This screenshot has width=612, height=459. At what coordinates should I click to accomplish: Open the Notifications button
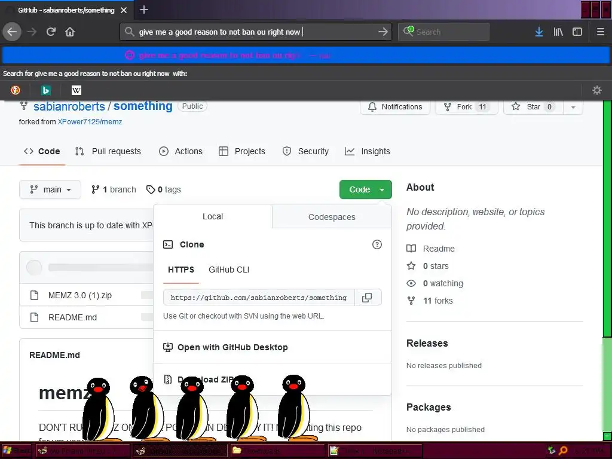[395, 106]
